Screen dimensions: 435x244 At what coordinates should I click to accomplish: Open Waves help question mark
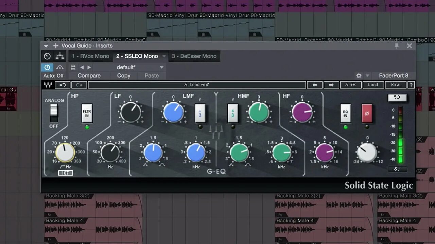tap(411, 85)
